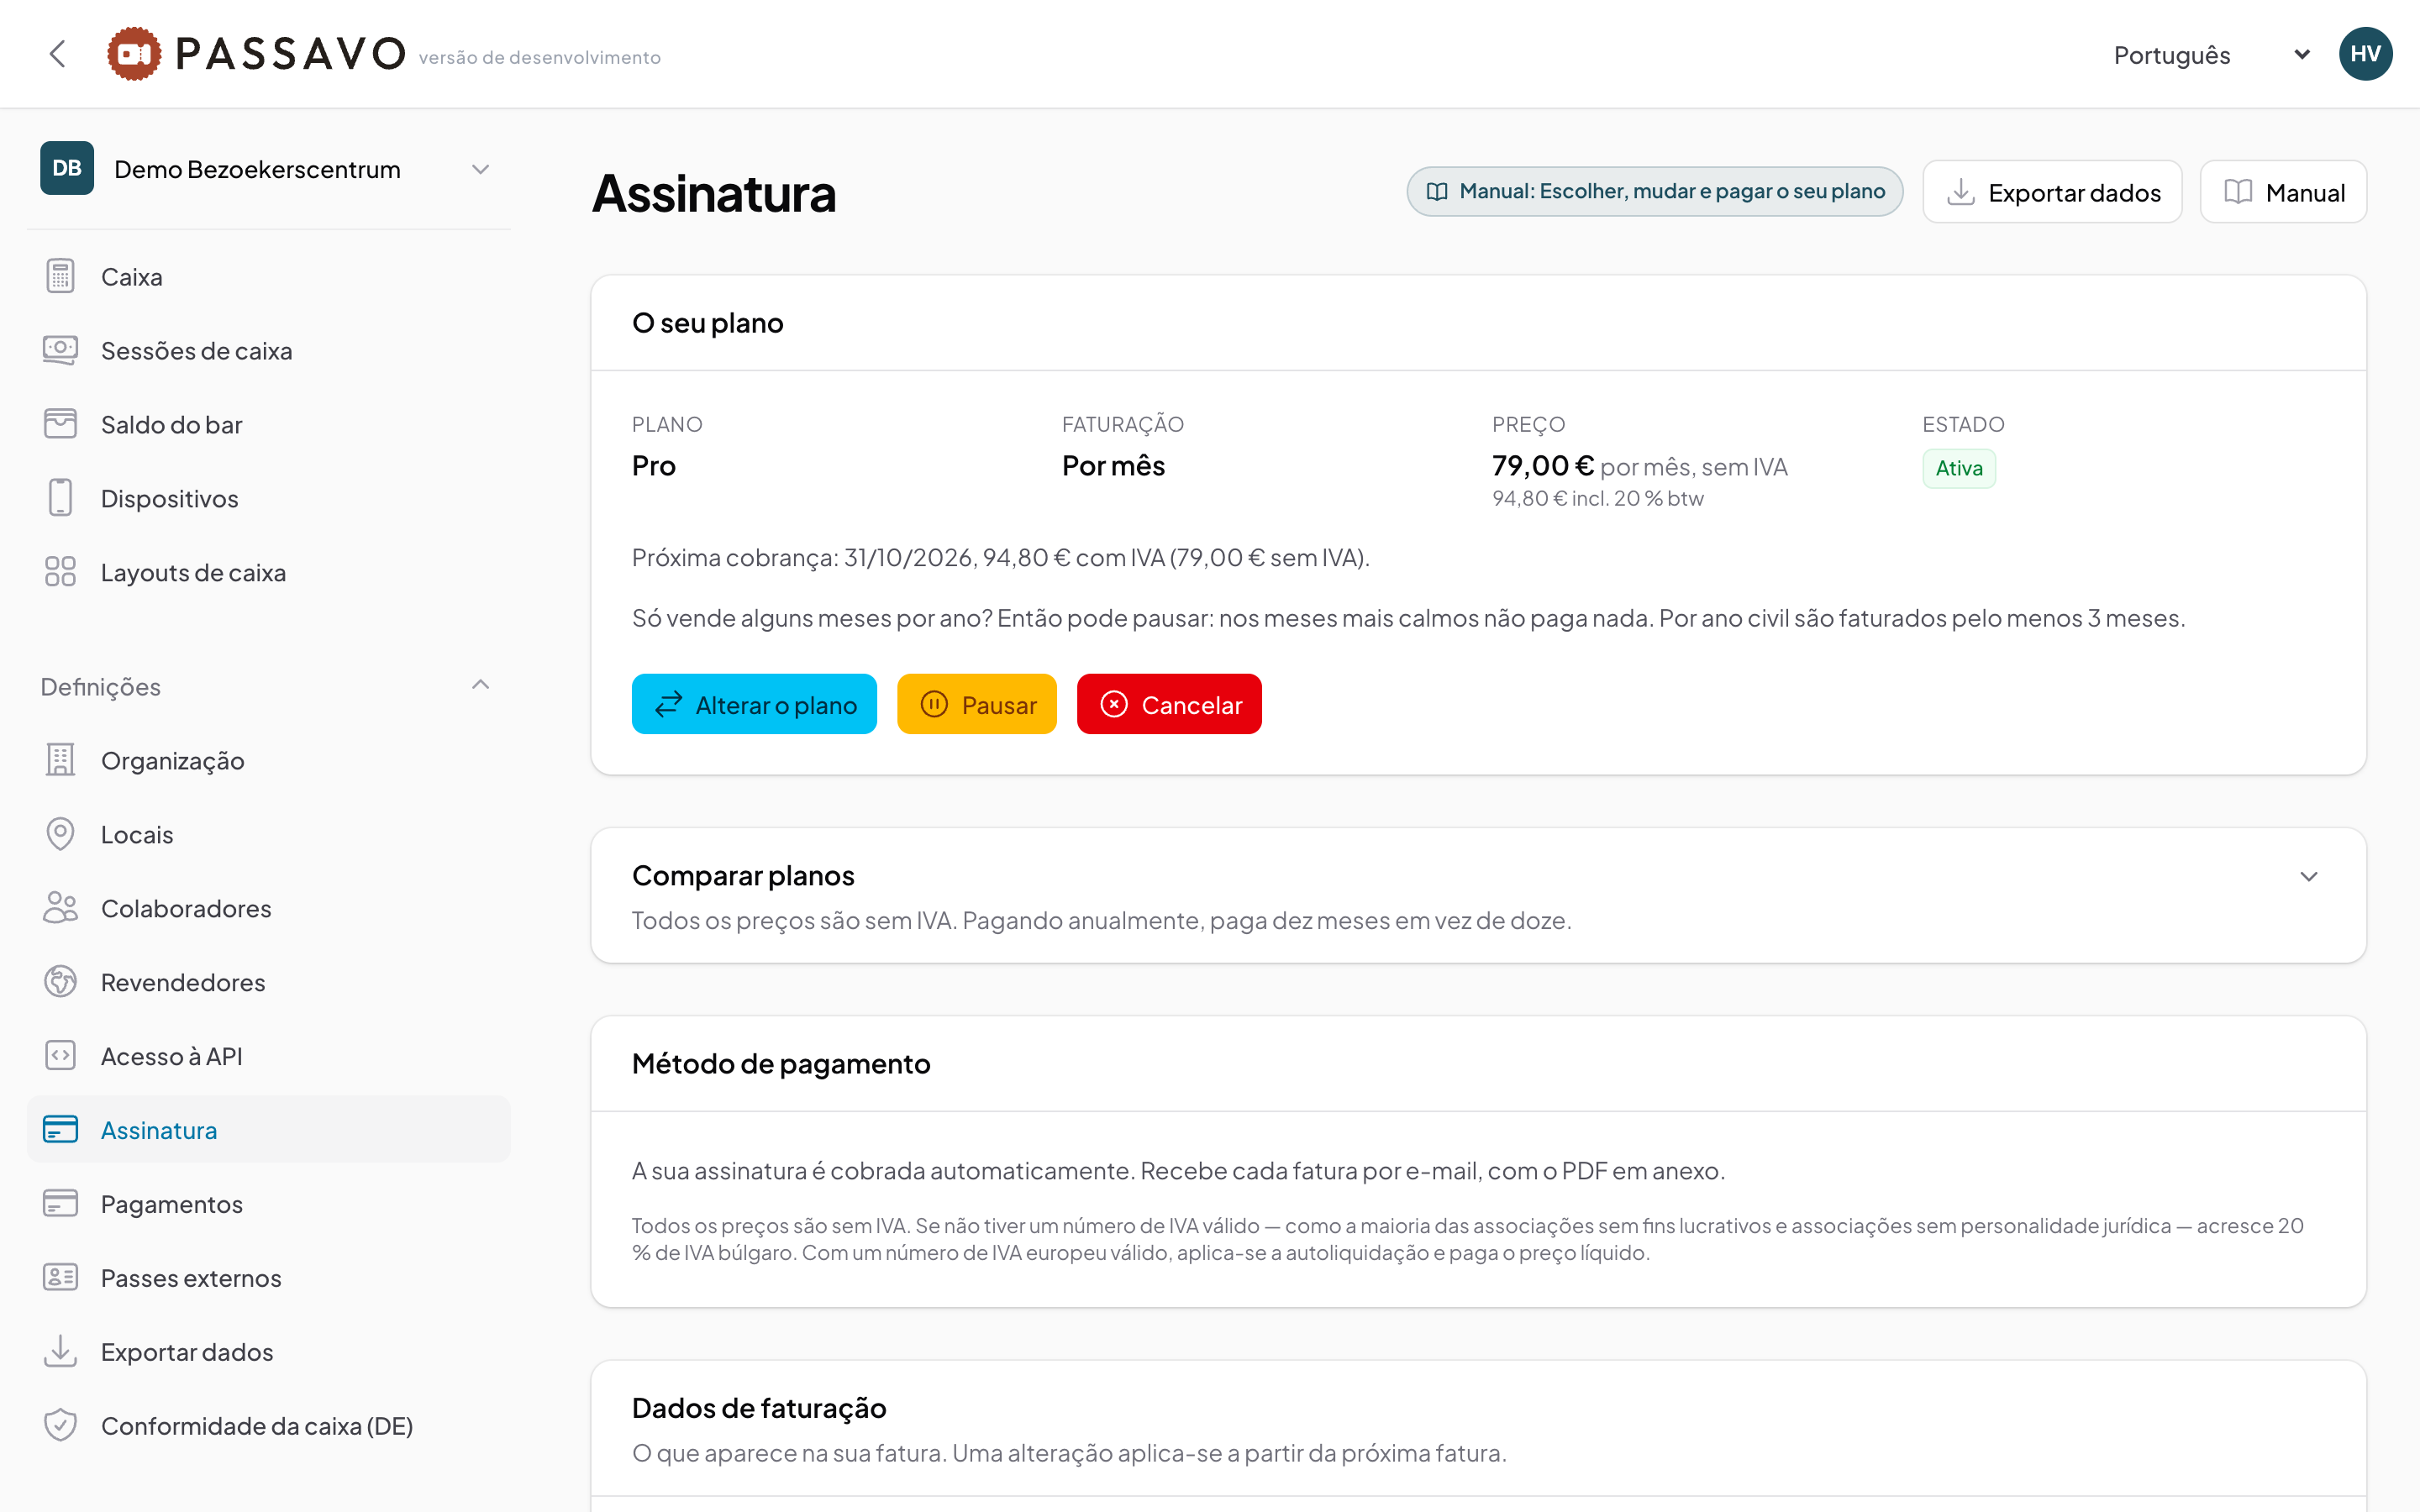2420x1512 pixels.
Task: Open the Manual button at top right
Action: (2283, 192)
